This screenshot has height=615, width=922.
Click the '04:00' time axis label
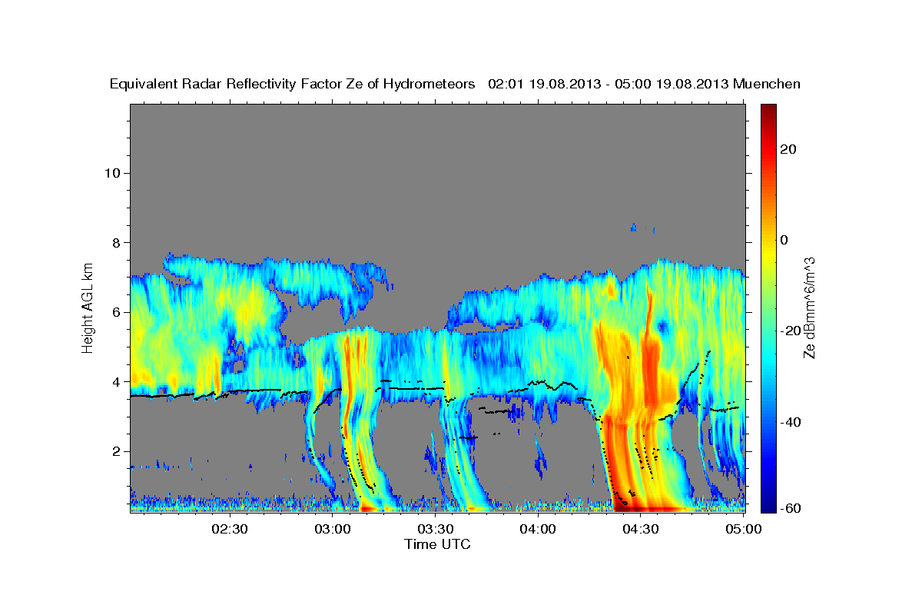538,528
